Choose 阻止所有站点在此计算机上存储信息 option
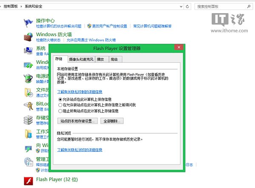This screenshot has width=255, height=188. click(x=60, y=111)
